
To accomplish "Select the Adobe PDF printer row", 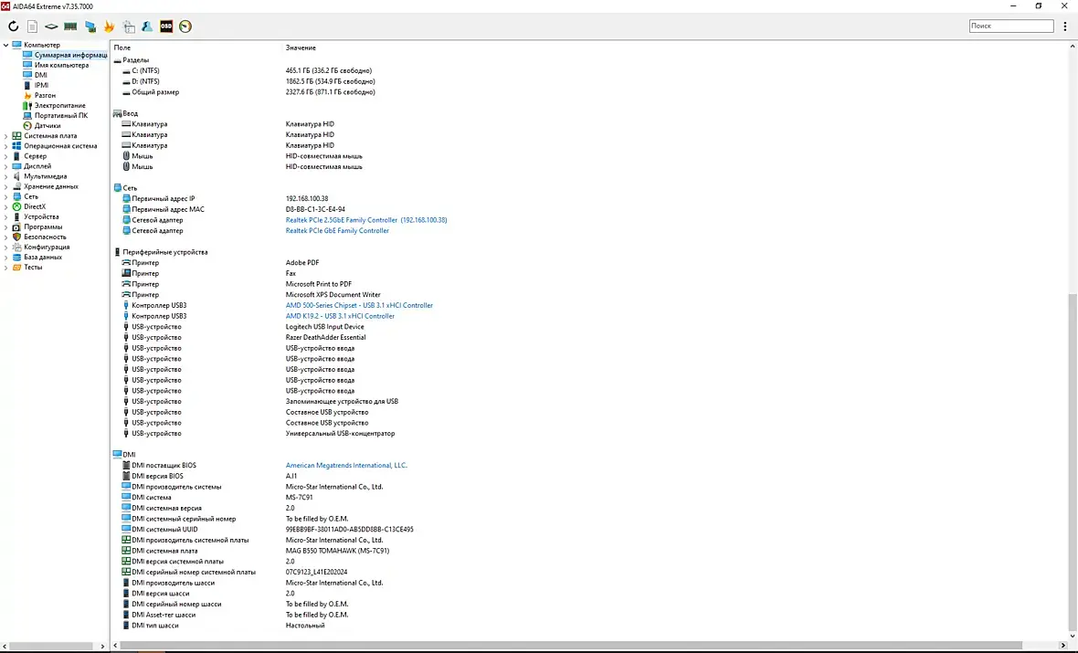I will click(220, 263).
